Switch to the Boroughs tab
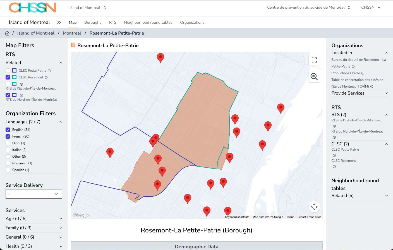Viewport: 393px width, 250px height. tap(93, 22)
